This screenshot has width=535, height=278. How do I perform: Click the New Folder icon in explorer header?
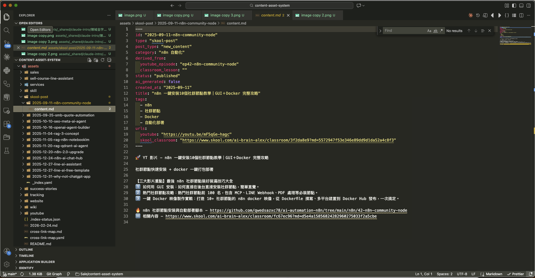(96, 60)
